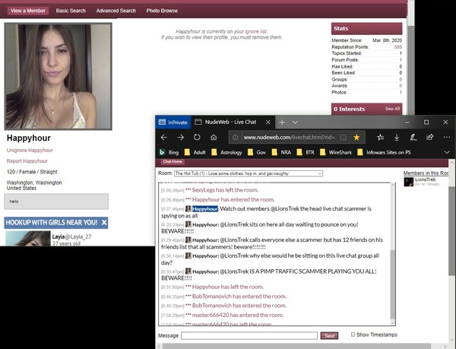Toggle the Show Timestamps checkbox
Screen dimensions: 456x349
[353, 335]
